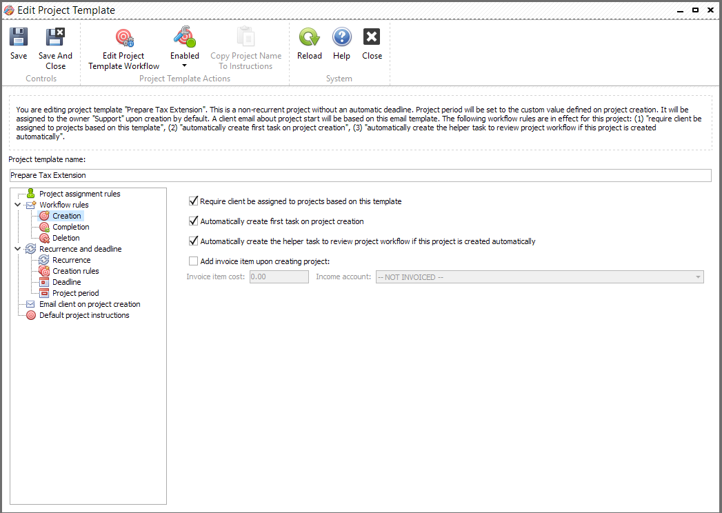
Task: Select the Creation tree item
Action: coord(67,216)
